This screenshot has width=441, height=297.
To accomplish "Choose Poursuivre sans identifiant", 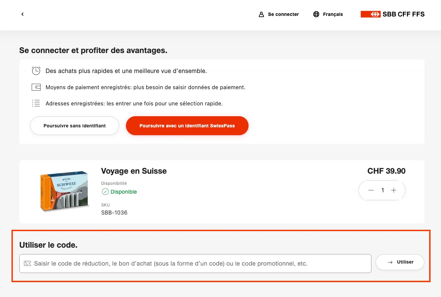I will (x=74, y=125).
